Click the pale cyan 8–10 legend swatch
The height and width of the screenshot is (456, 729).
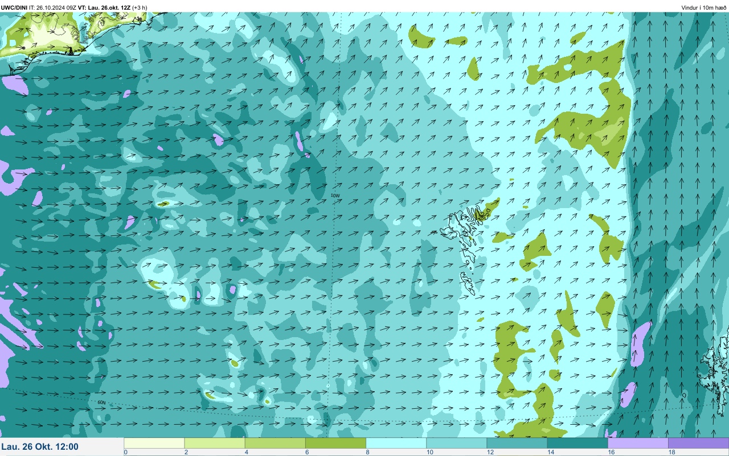pyautogui.click(x=396, y=443)
